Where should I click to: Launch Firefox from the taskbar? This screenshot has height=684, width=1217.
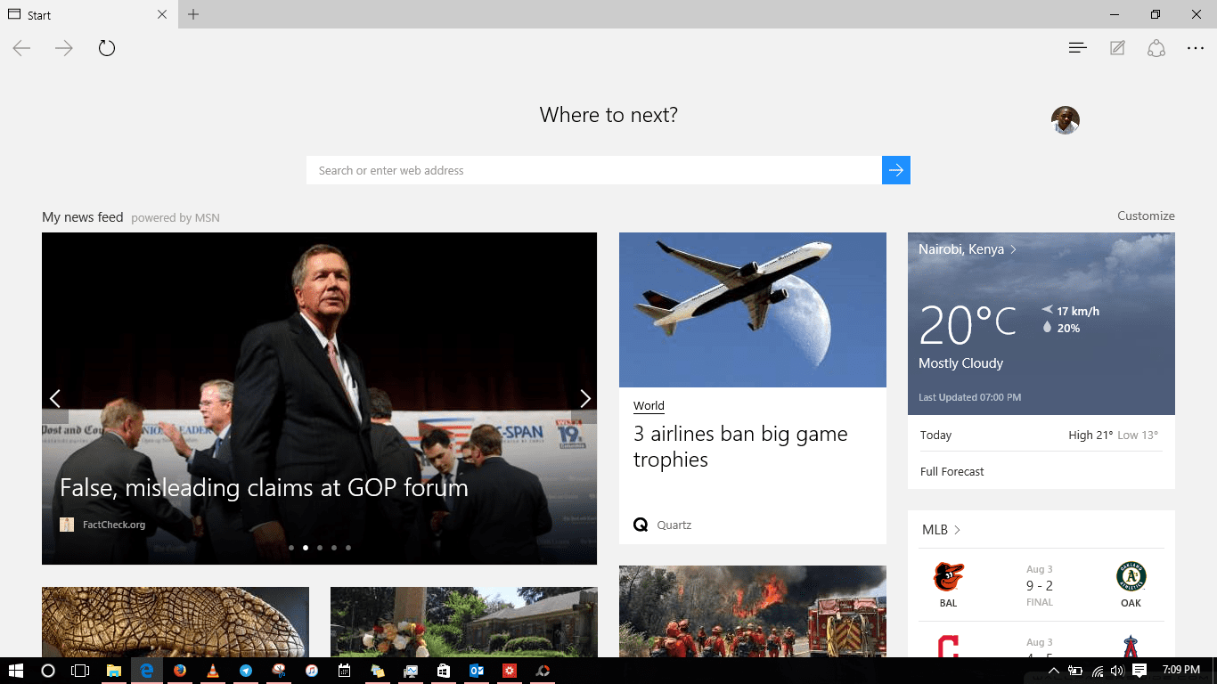pyautogui.click(x=180, y=671)
